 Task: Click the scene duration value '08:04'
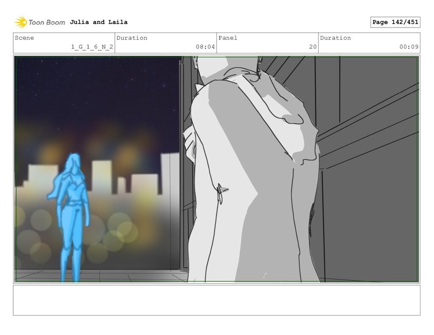(206, 47)
